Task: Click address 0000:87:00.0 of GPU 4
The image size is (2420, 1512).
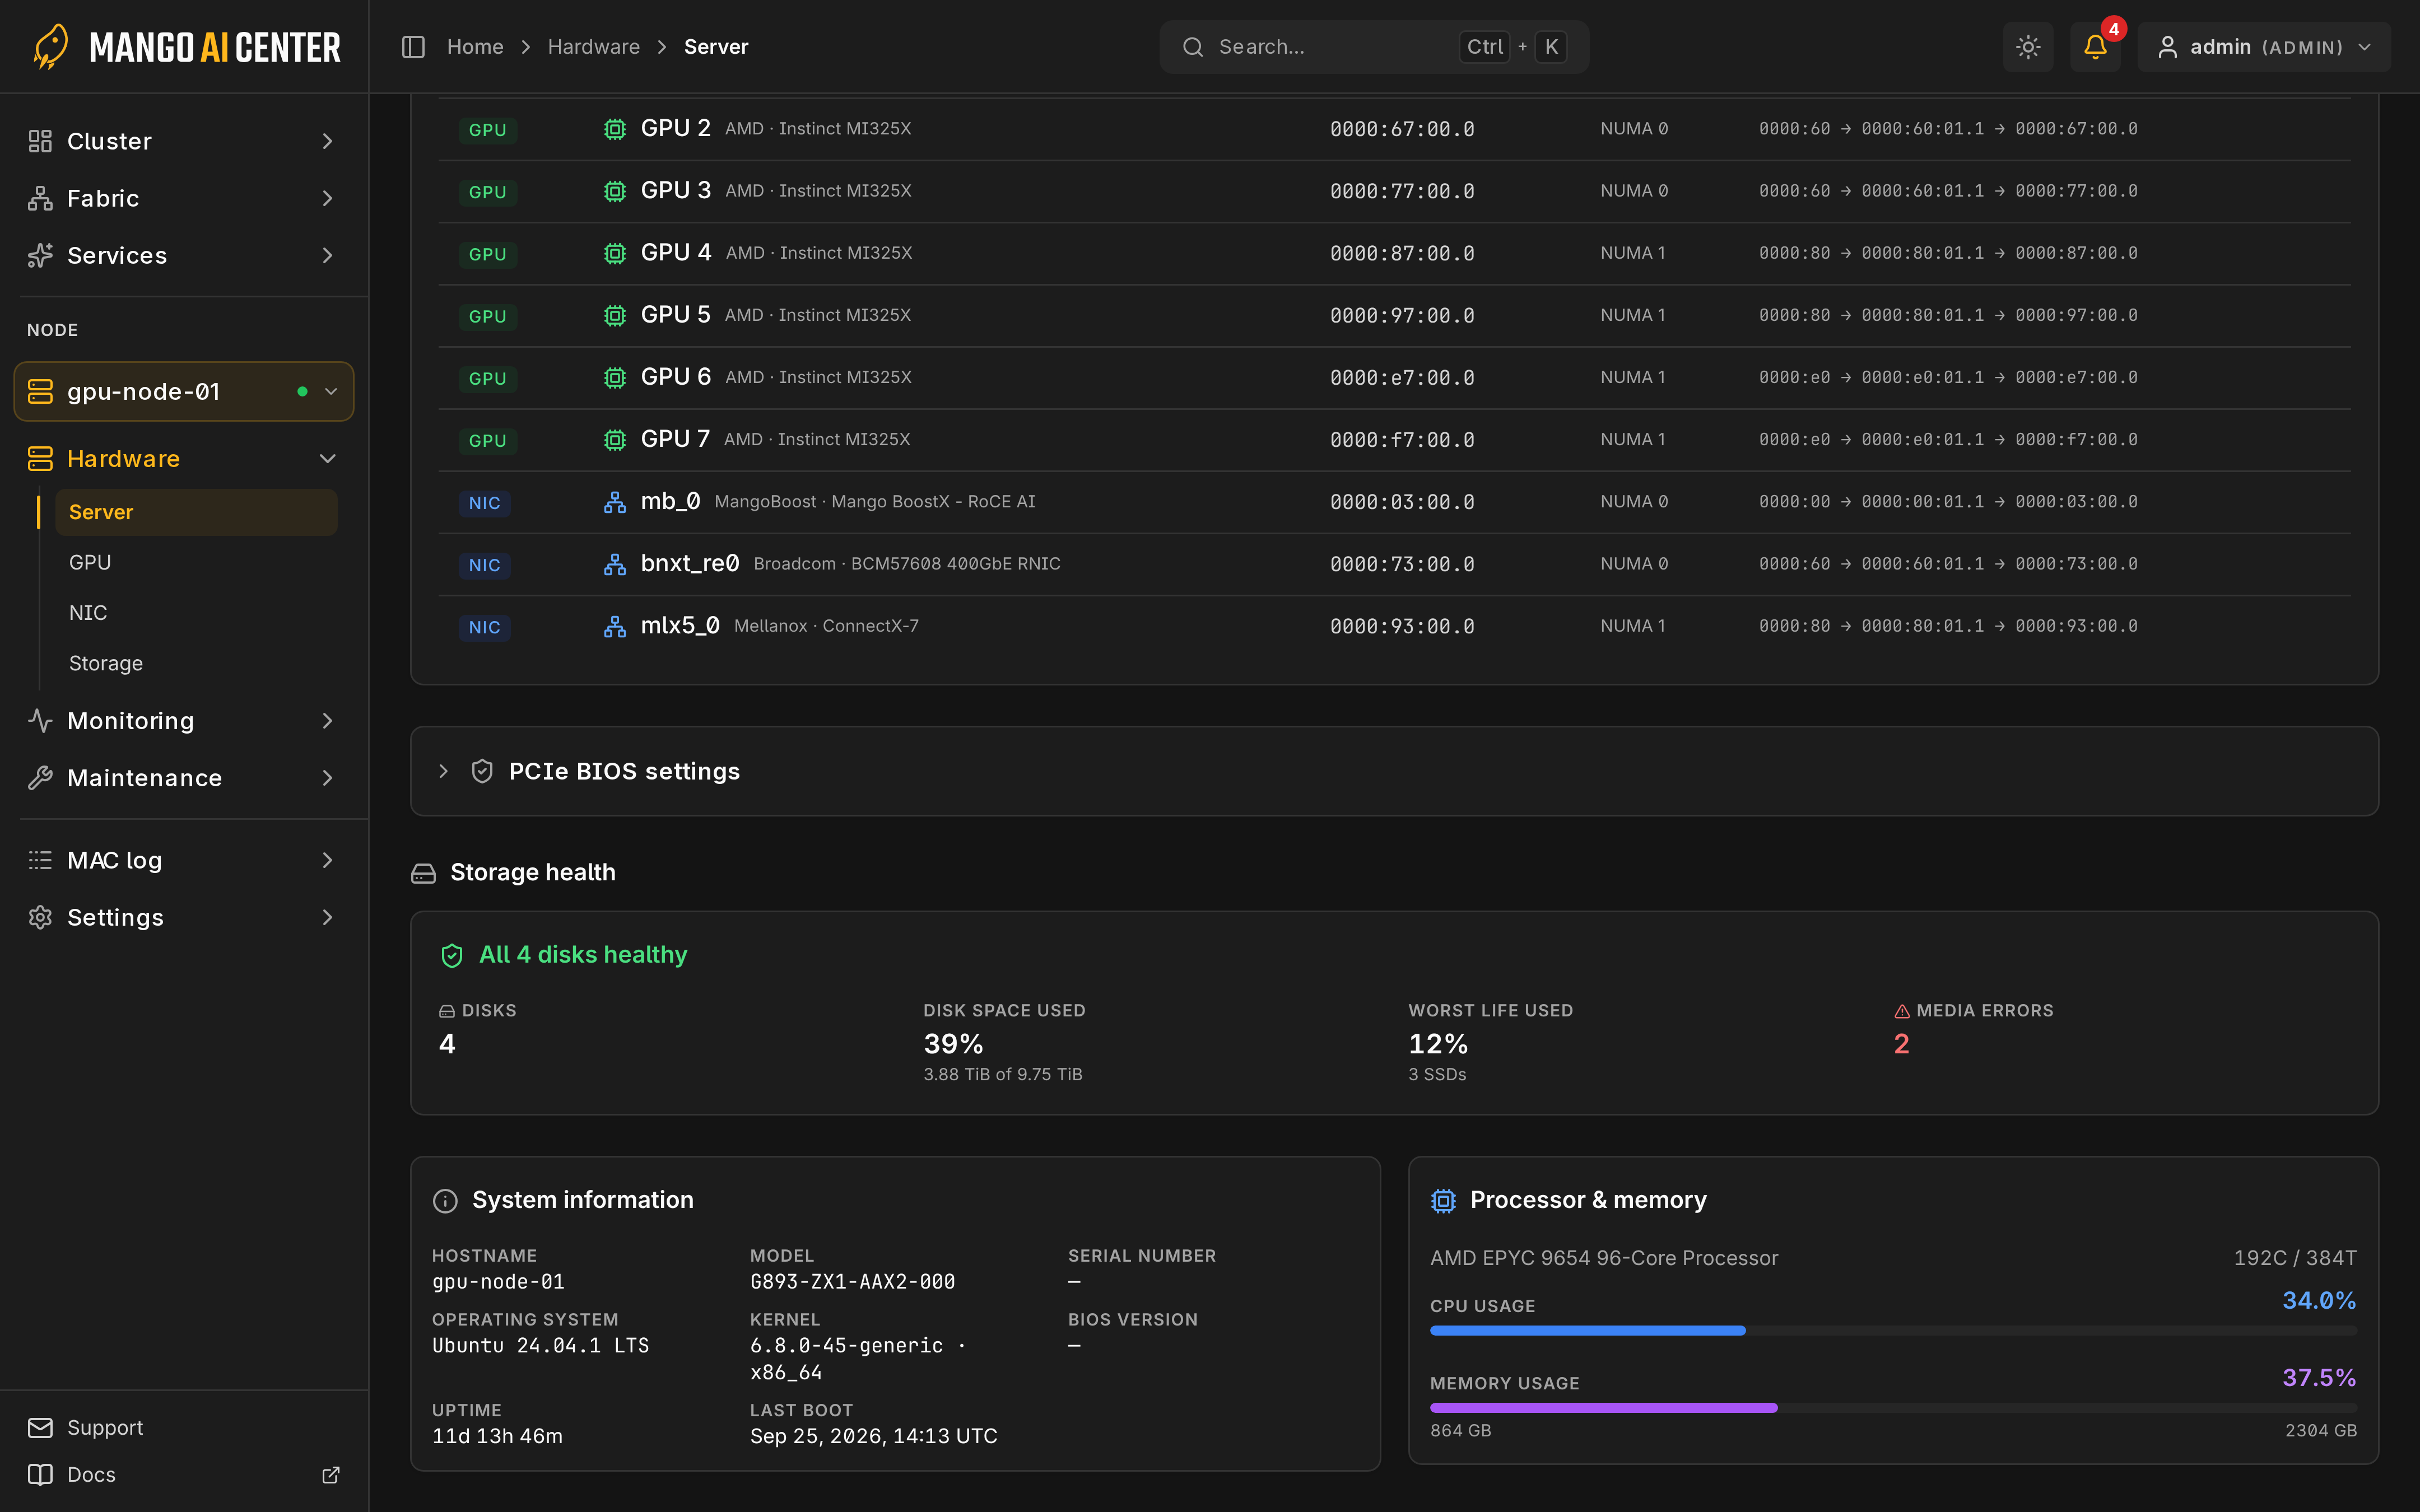Action: click(1402, 253)
